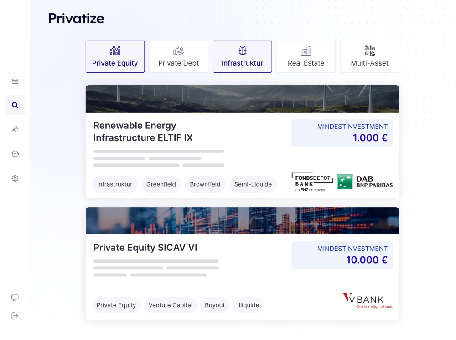Open the settings gear in the sidebar

coord(15,178)
